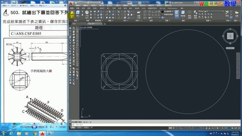Select the Model layout tab at the bottom
The image size is (242, 136).
coord(73,128)
